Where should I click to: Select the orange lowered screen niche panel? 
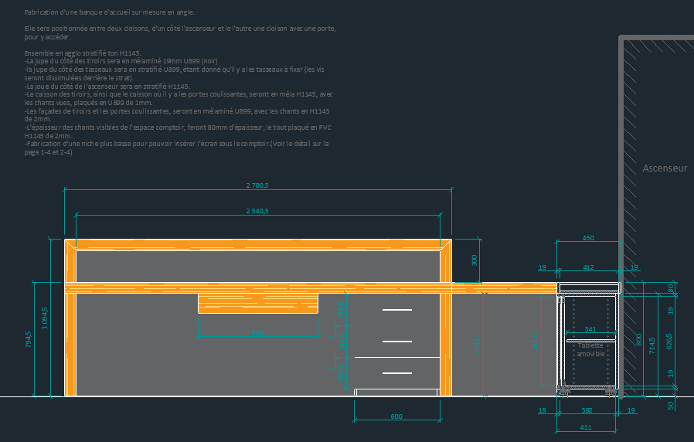258,303
